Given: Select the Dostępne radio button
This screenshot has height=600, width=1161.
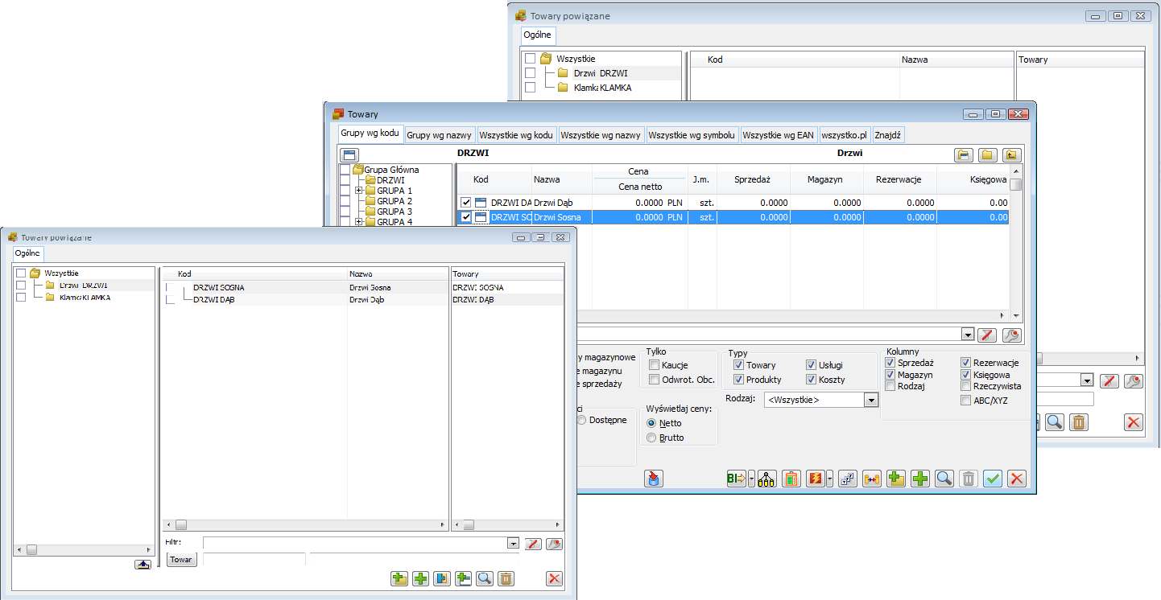Looking at the screenshot, I should pos(581,420).
